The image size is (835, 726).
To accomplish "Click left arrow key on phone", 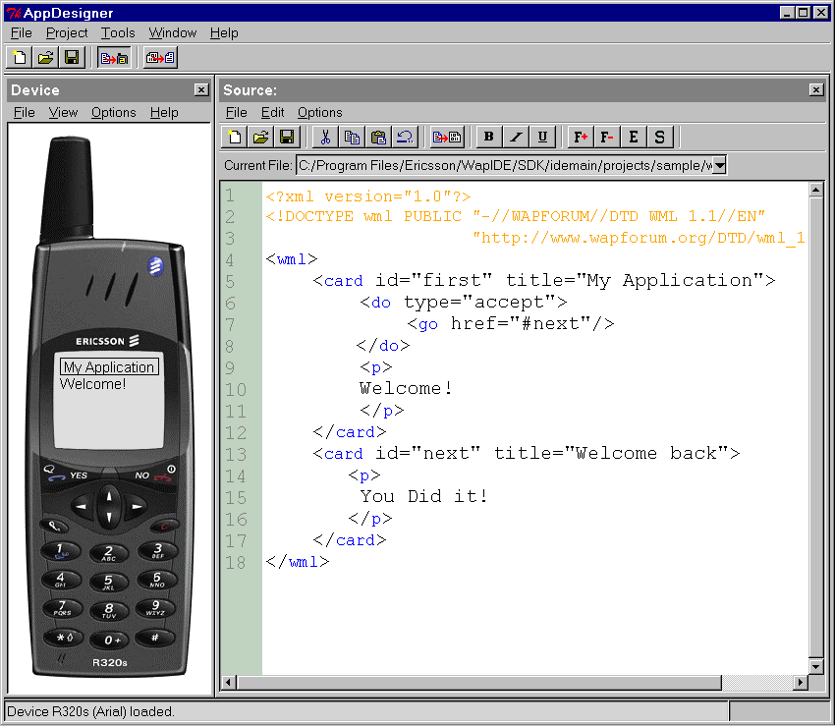I will coord(81,506).
